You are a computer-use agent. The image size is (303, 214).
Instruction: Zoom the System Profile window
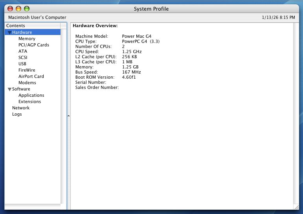[27, 9]
